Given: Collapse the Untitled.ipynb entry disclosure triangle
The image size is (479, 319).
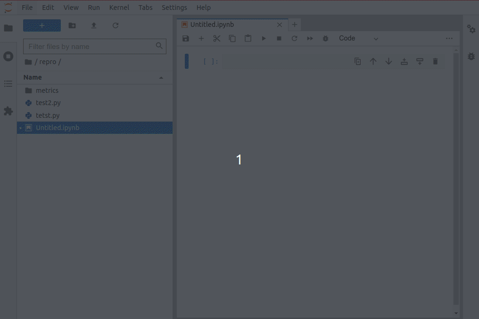Looking at the screenshot, I should click(20, 128).
